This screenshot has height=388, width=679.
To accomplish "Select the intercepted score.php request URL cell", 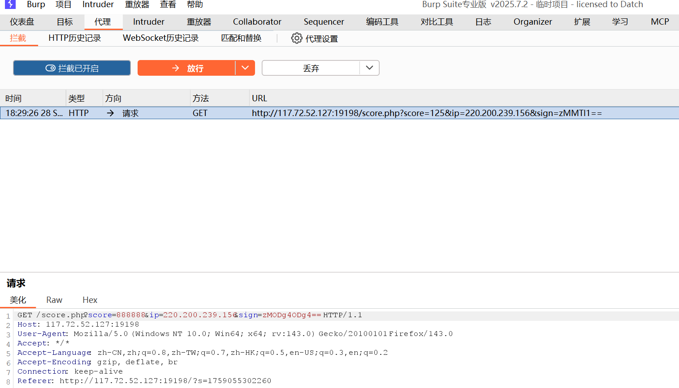I will point(427,113).
